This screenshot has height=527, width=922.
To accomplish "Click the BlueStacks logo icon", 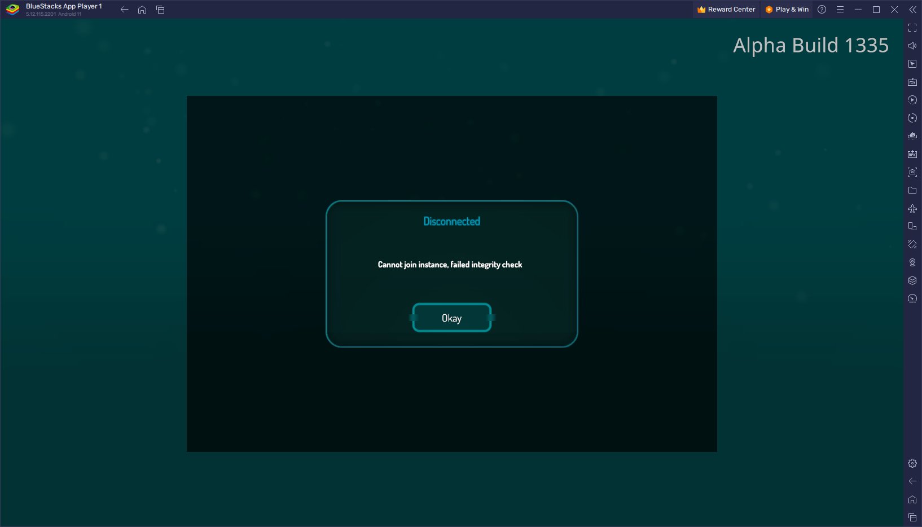I will 12,10.
